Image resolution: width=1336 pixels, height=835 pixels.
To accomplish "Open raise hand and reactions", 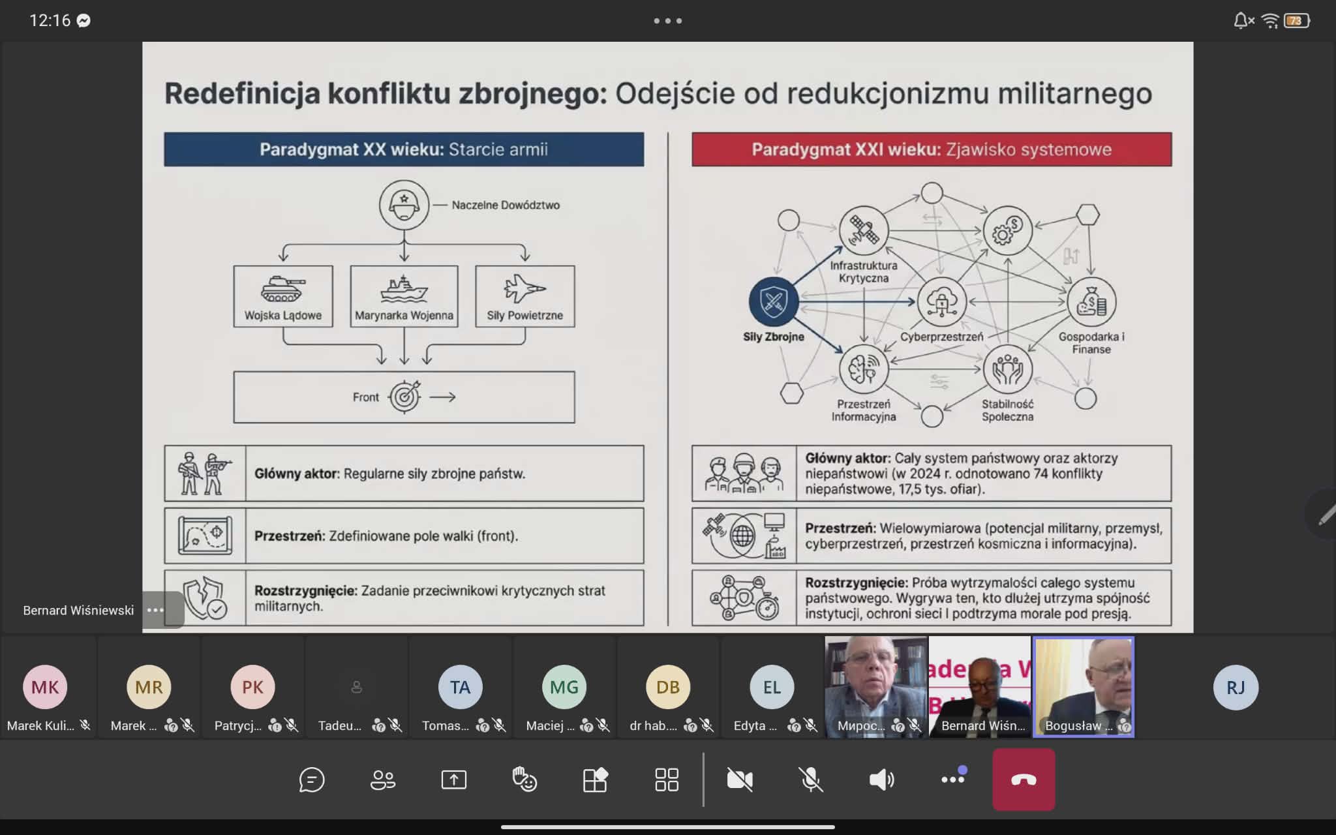I will (524, 780).
